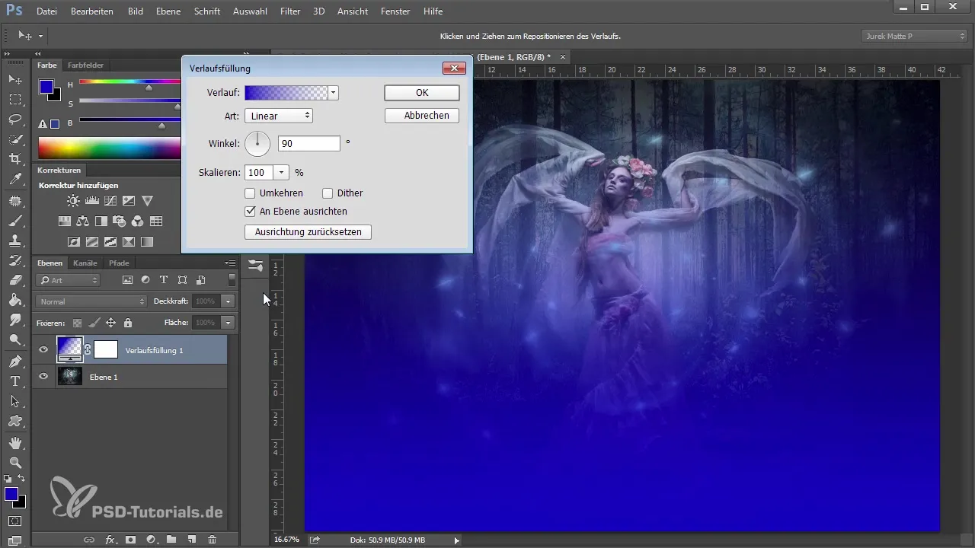Screen dimensions: 975x548
Task: Select the Brush tool
Action: tap(14, 221)
